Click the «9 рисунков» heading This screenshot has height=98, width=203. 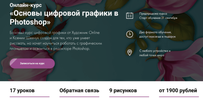[x=123, y=91]
